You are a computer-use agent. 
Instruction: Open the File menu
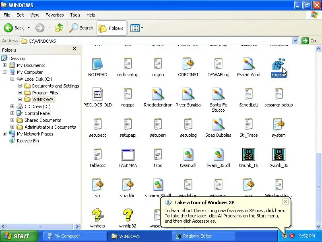click(x=7, y=15)
